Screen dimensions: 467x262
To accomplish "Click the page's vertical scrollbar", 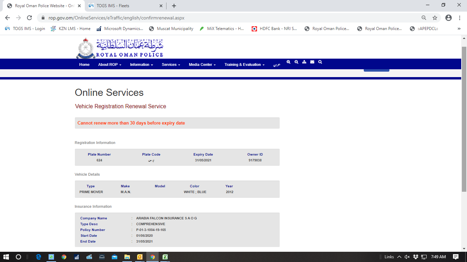I will (464, 119).
